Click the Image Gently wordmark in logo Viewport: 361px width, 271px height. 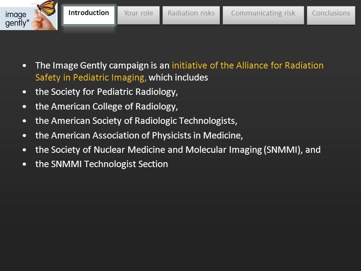pyautogui.click(x=17, y=19)
